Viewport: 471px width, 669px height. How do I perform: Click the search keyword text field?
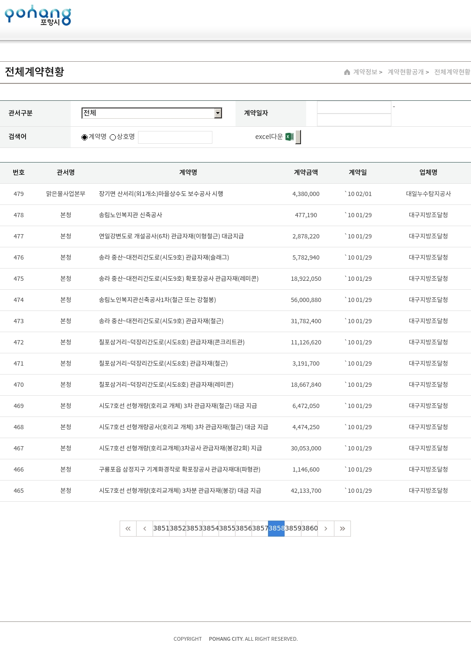[x=175, y=137]
